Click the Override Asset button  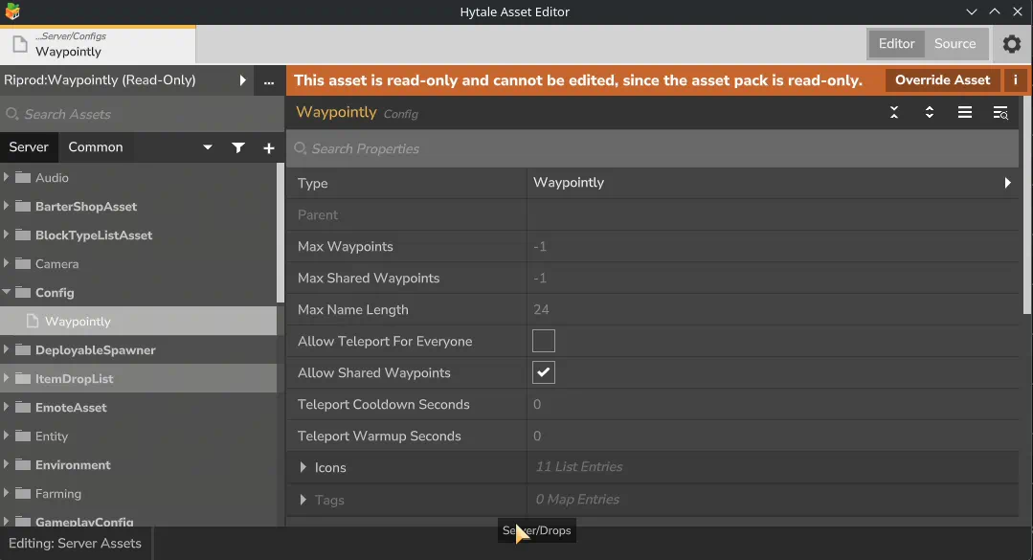(x=942, y=80)
